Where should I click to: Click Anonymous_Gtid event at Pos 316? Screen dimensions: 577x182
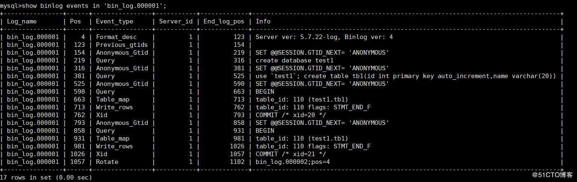122,68
